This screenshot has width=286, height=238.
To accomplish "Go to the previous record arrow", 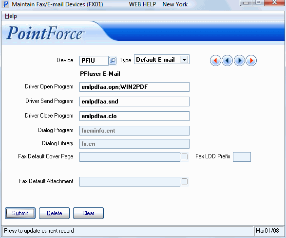I will [227, 60].
